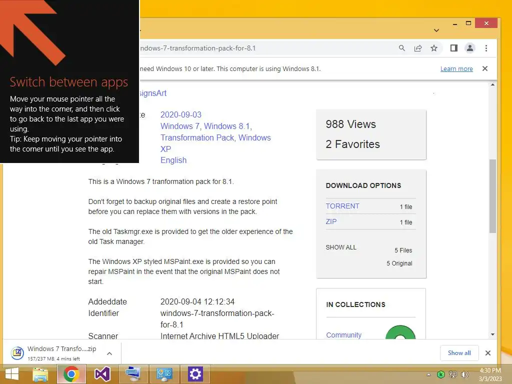
Task: Click scrollbar up arrow
Action: (492, 85)
